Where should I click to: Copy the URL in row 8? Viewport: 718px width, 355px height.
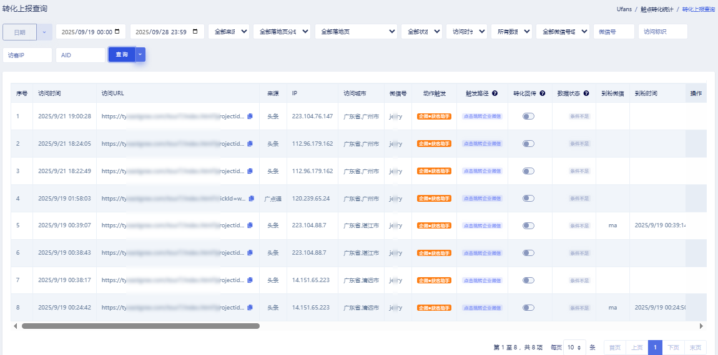pyautogui.click(x=250, y=308)
